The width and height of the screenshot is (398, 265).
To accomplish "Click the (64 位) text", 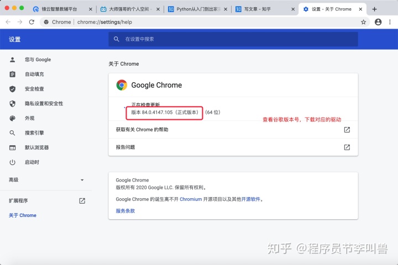I will point(213,112).
